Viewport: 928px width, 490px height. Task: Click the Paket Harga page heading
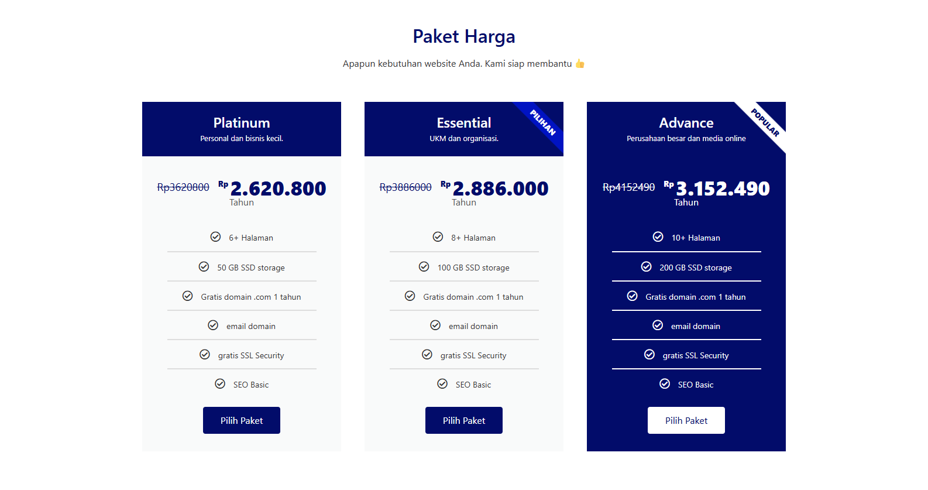click(x=464, y=36)
